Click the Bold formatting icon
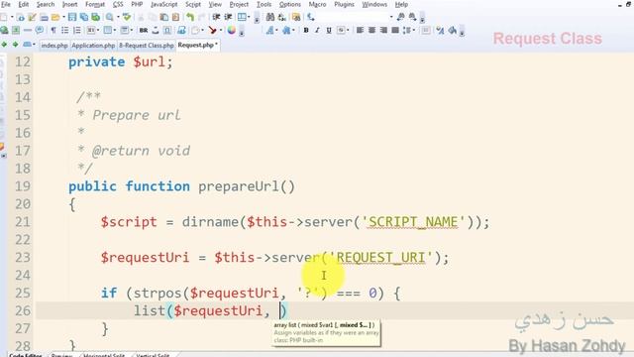 (306, 31)
